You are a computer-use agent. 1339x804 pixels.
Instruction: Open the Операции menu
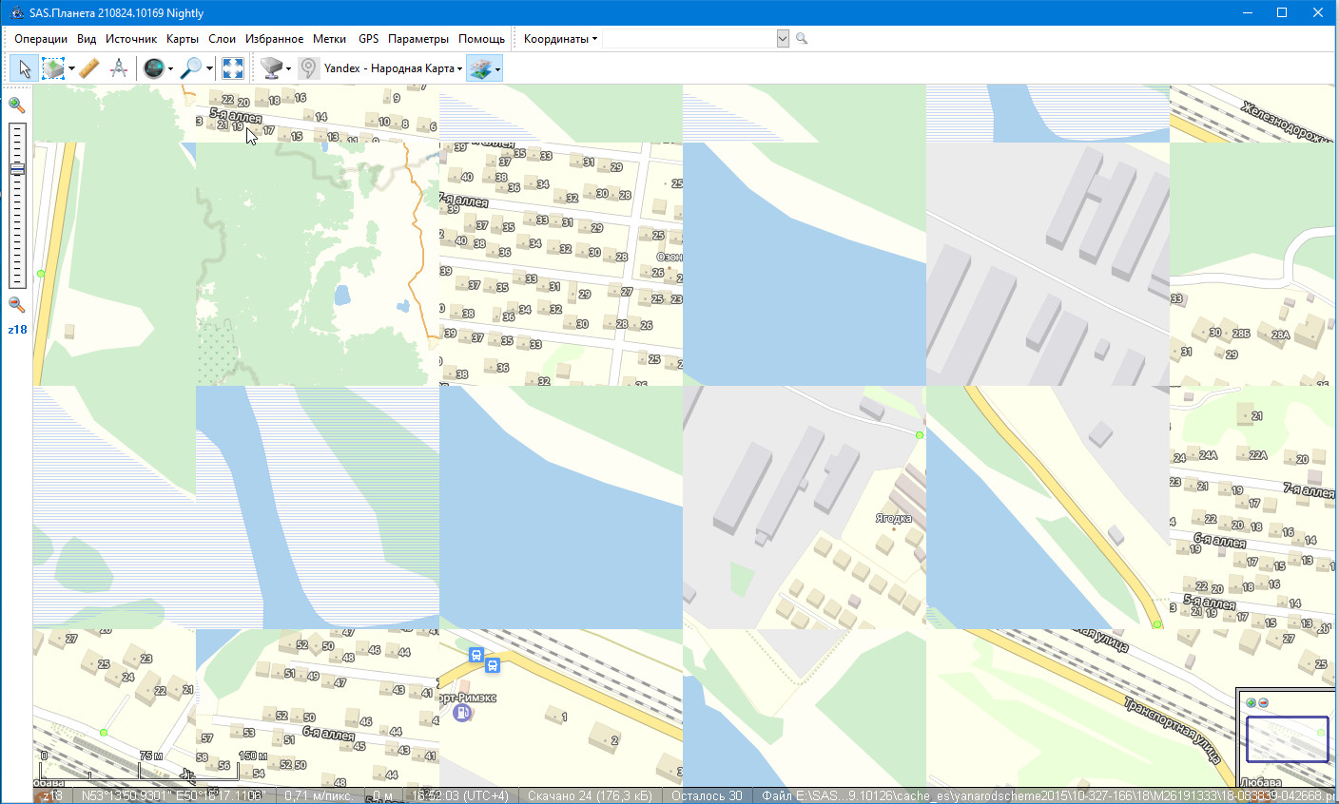(41, 39)
